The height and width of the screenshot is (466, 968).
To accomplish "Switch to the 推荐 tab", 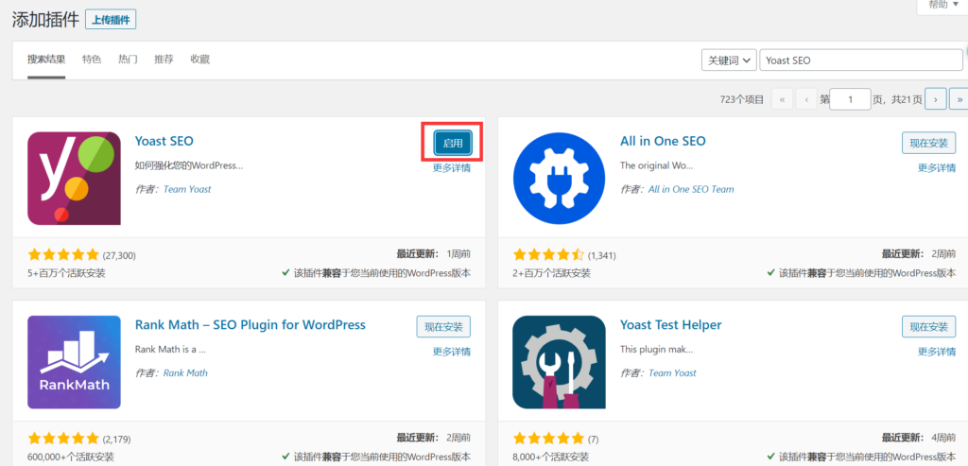I will tap(164, 60).
